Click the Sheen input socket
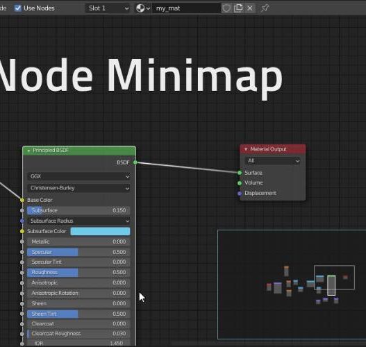Image resolution: width=366 pixels, height=347 pixels. click(22, 304)
